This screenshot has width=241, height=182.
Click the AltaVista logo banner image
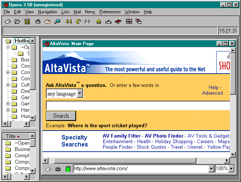tap(129, 62)
